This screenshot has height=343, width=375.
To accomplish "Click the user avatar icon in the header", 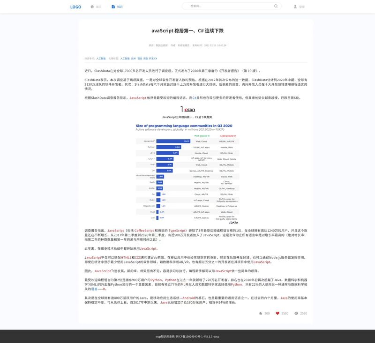I will [x=295, y=7].
